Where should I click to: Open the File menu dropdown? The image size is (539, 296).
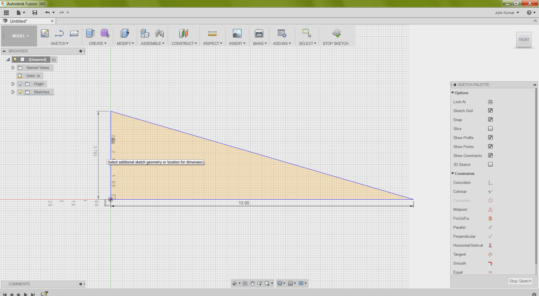point(21,13)
